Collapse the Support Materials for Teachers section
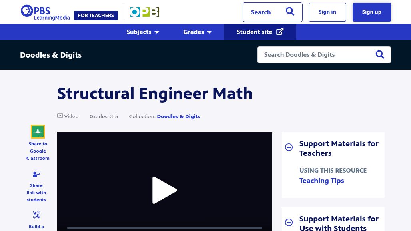 289,147
